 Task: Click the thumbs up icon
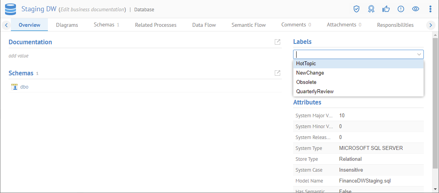click(x=386, y=9)
